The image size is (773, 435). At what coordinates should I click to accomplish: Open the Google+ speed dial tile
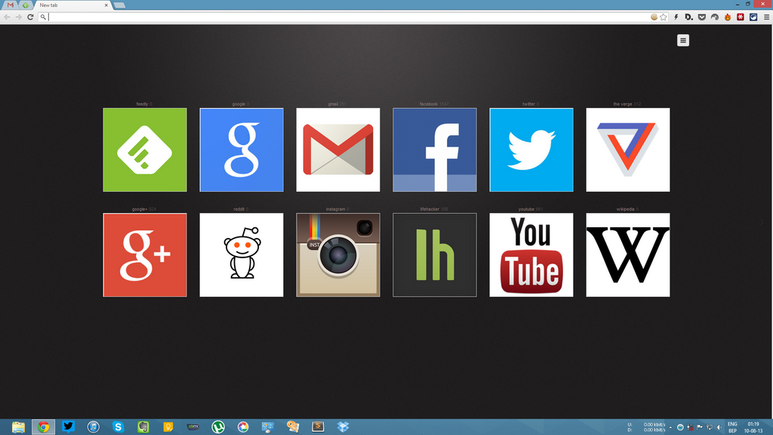(x=145, y=255)
